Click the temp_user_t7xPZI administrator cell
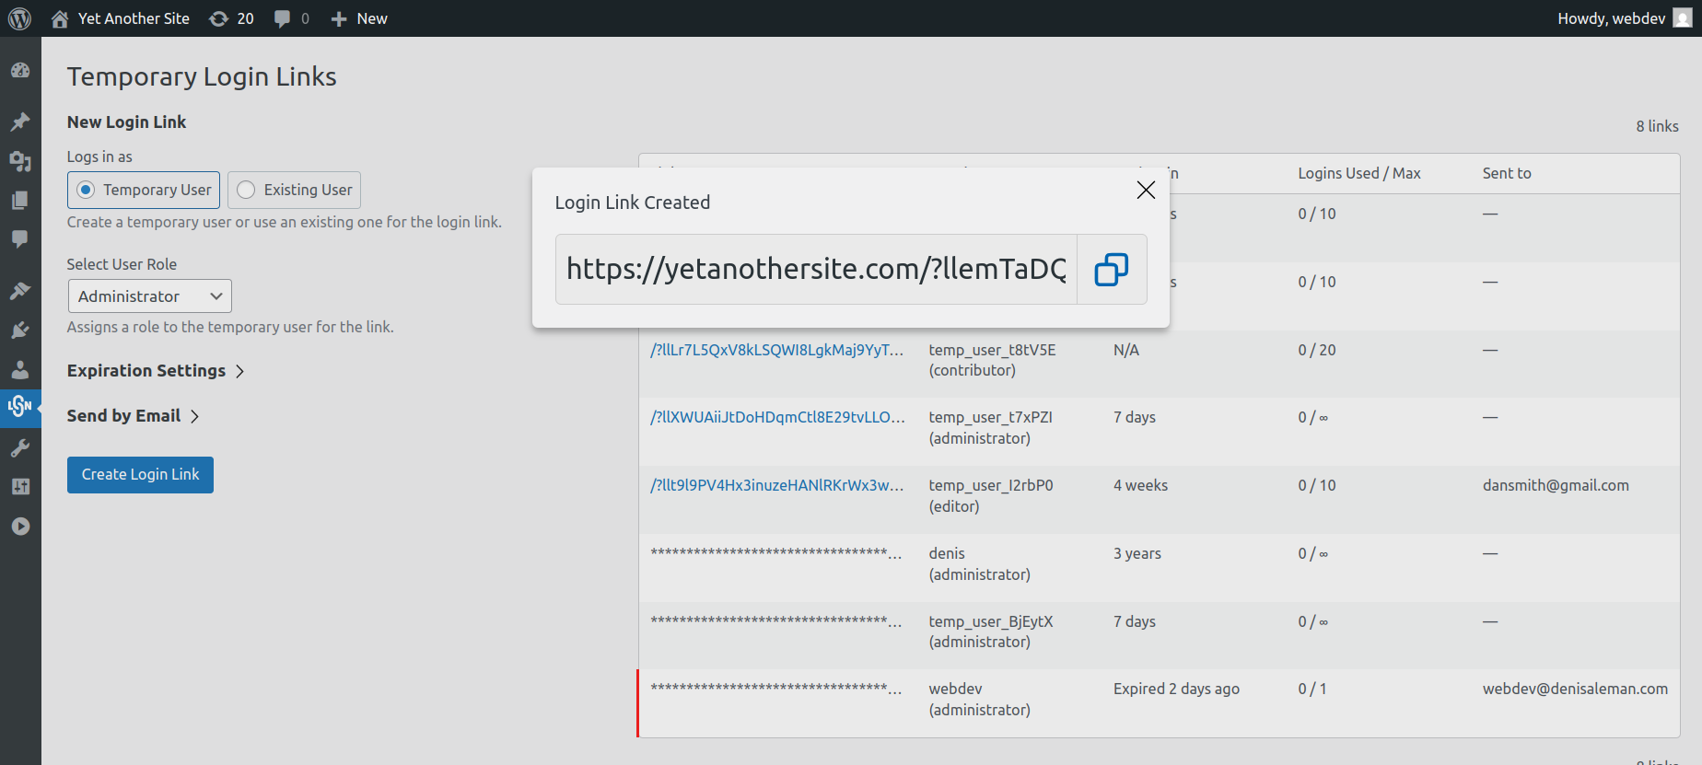Image resolution: width=1702 pixels, height=765 pixels. (x=990, y=428)
